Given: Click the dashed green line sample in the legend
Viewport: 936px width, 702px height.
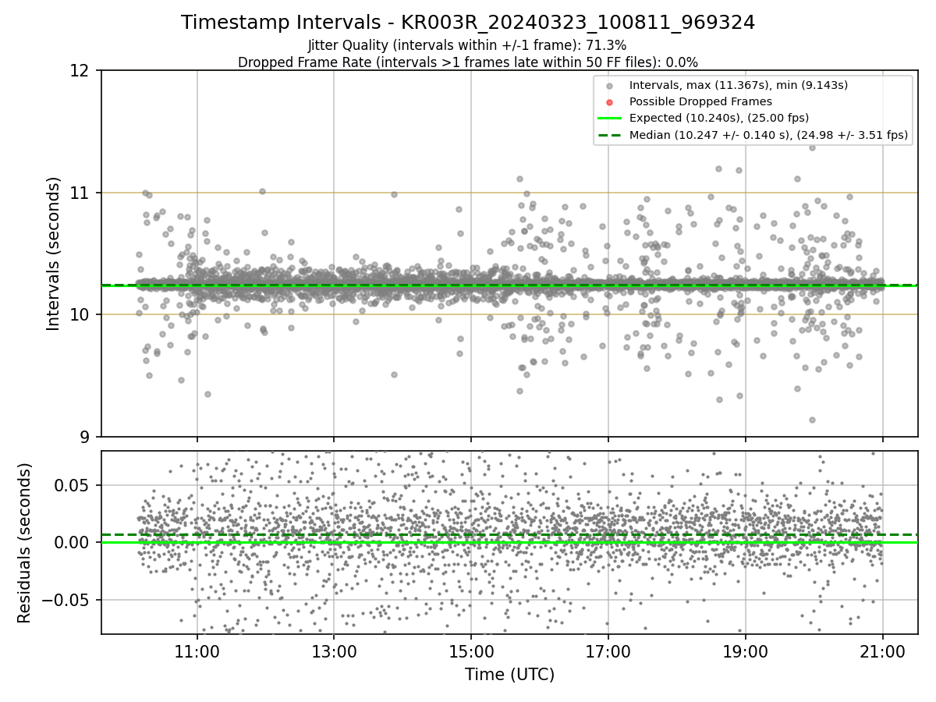Looking at the screenshot, I should [609, 135].
